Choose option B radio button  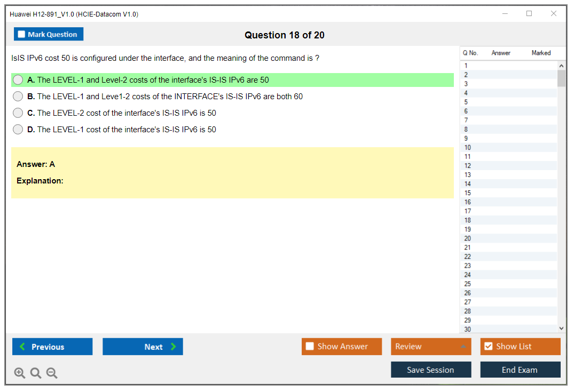click(x=18, y=97)
